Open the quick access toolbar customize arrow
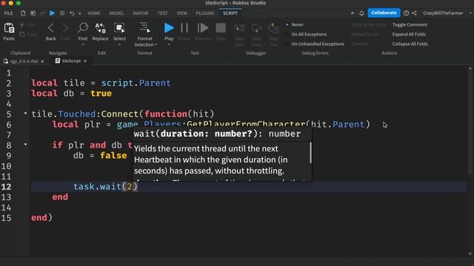Screen dimensions: 474x266 pos(80,13)
